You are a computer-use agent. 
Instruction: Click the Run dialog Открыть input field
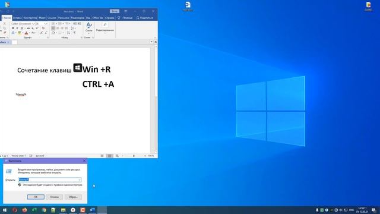point(50,180)
